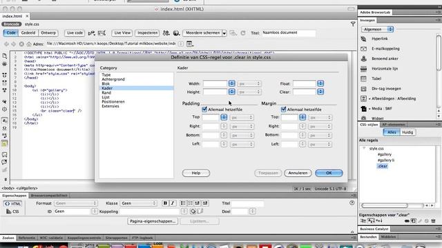Open the Meerdere schermen dropdown arrow
442x248 pixels.
(x=224, y=33)
